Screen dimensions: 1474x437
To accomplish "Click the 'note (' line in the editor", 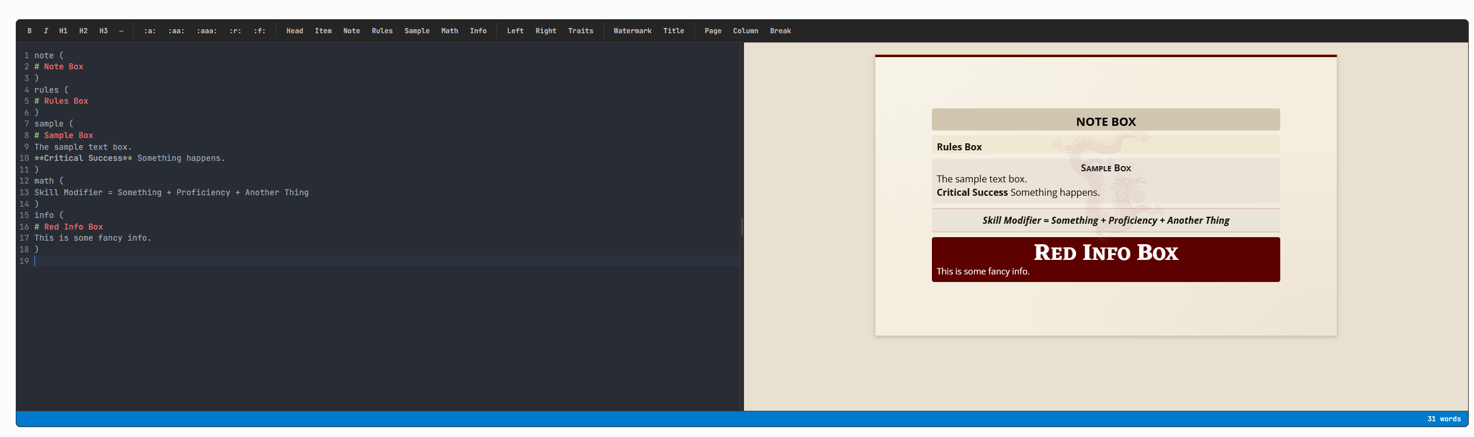I will tap(49, 56).
